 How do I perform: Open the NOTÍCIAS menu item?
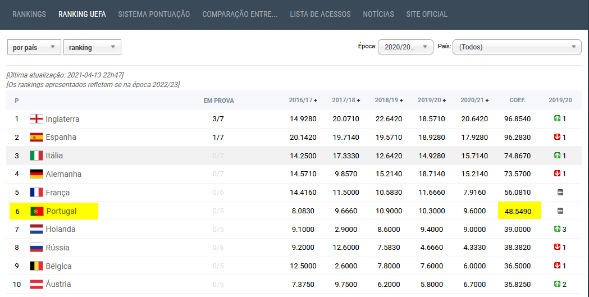(378, 14)
